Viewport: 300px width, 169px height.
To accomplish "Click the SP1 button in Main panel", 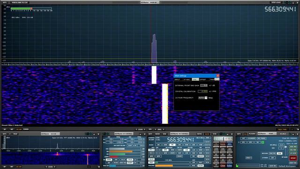I will tap(243, 142).
